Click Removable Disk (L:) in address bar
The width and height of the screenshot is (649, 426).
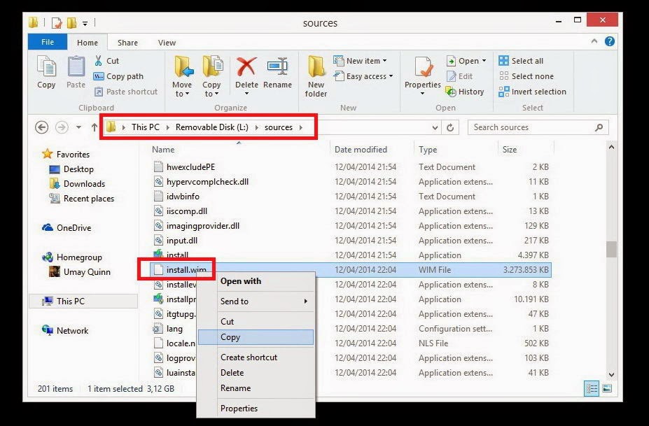tap(212, 127)
